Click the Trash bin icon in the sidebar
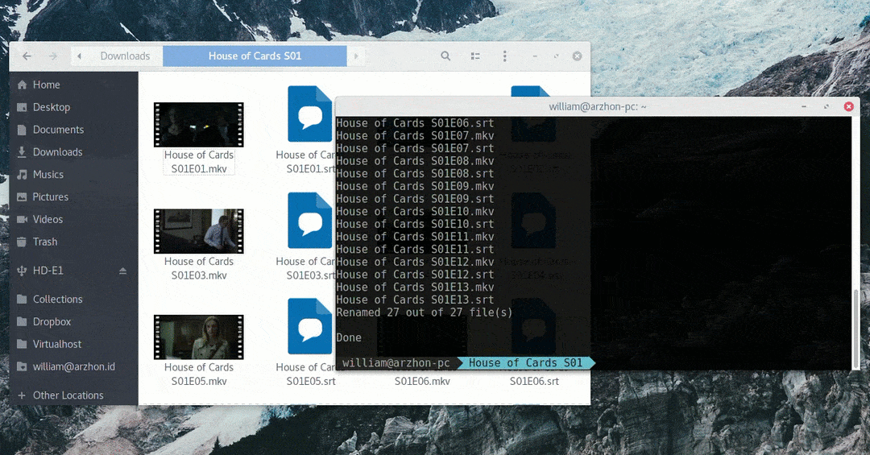 (x=22, y=242)
